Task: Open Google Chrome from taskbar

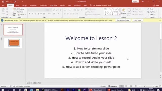Action: coord(79,90)
